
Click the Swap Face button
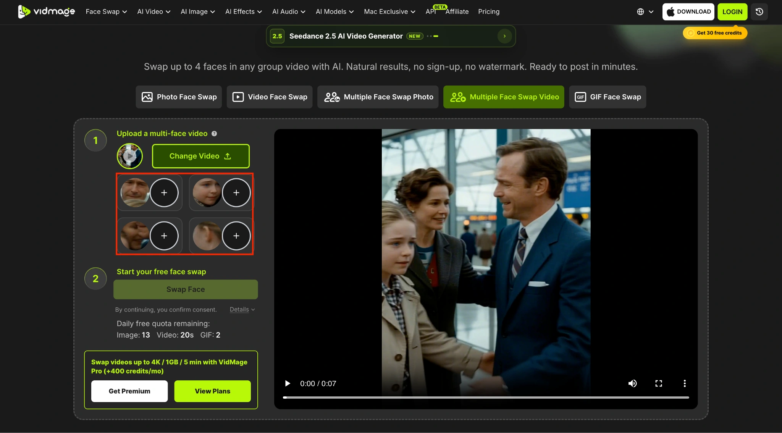coord(186,289)
